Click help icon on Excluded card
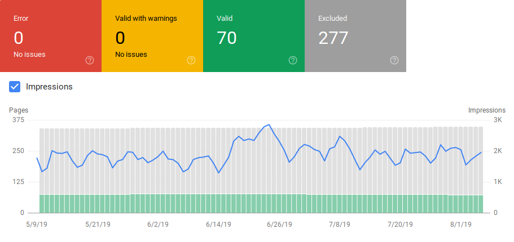 394,60
